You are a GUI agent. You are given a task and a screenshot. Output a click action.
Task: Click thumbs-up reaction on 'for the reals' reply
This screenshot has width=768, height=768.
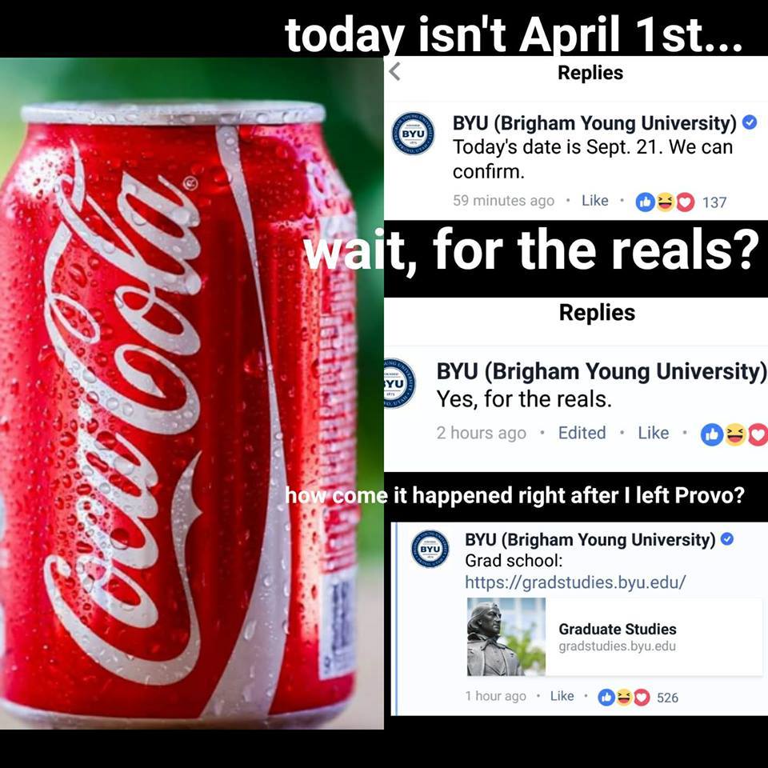click(x=712, y=434)
